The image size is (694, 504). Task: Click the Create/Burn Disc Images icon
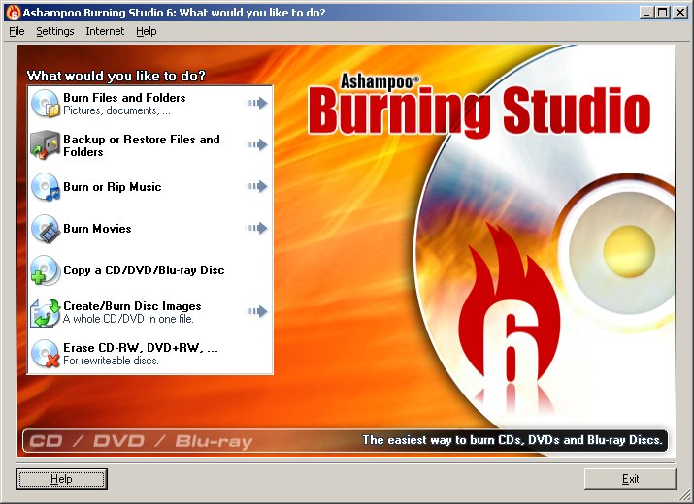[x=46, y=312]
